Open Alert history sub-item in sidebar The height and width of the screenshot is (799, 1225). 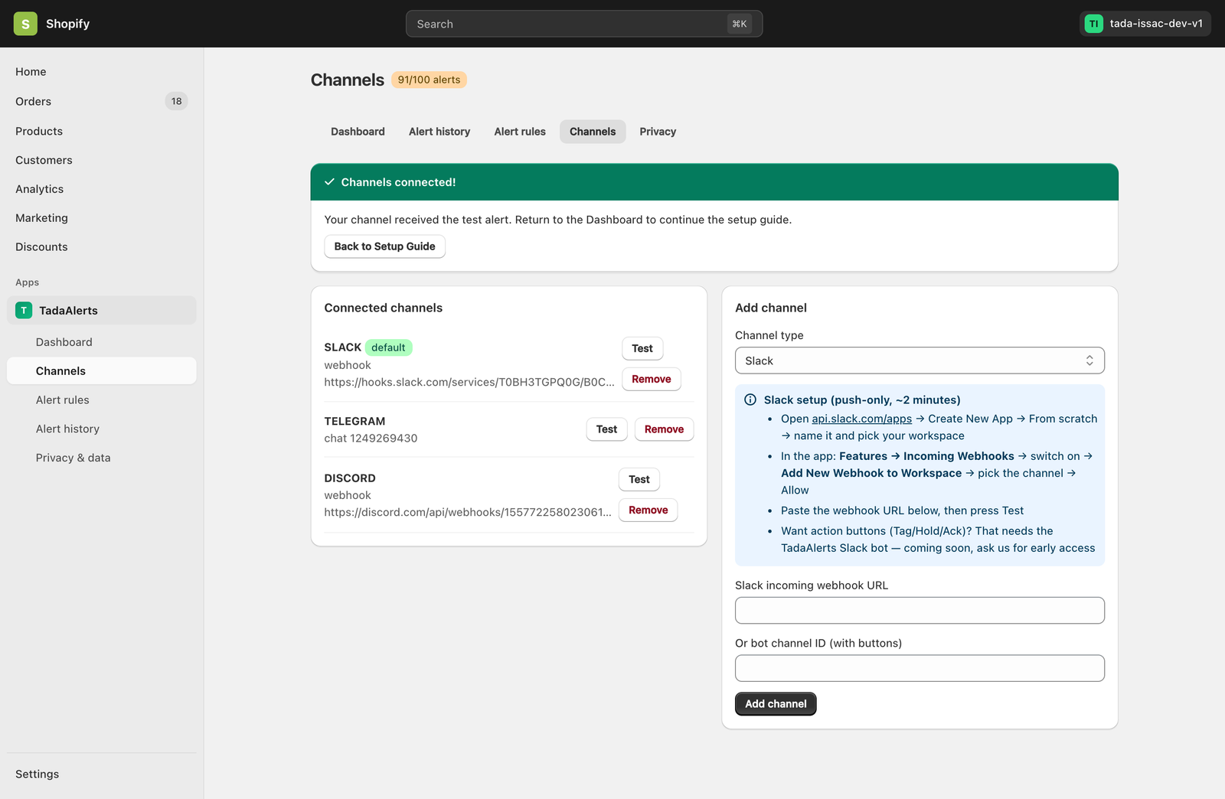101,429
